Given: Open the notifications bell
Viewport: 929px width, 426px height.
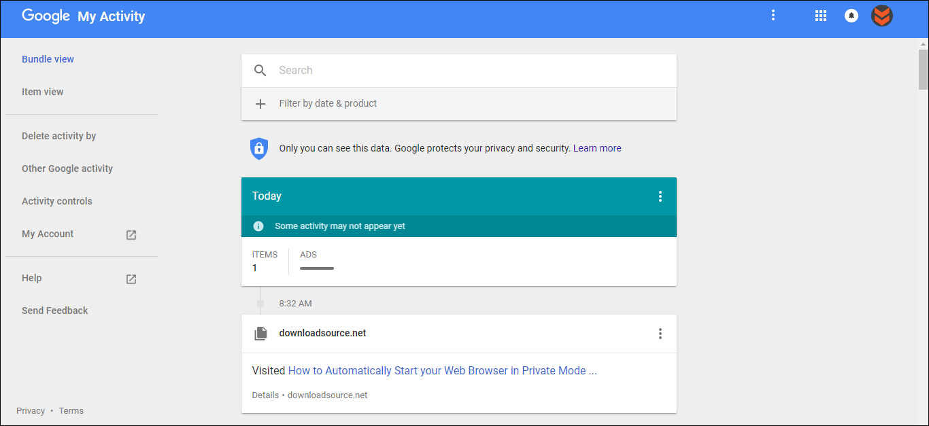Looking at the screenshot, I should point(851,16).
